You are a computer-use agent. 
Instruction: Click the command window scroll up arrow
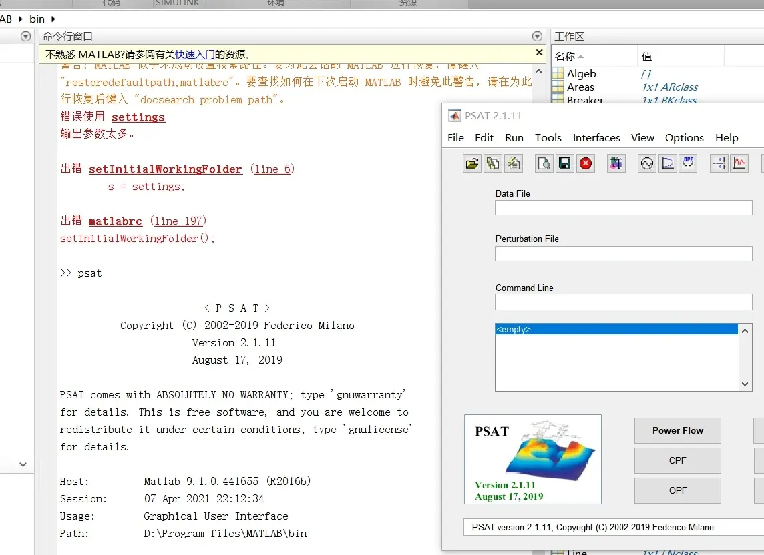538,71
